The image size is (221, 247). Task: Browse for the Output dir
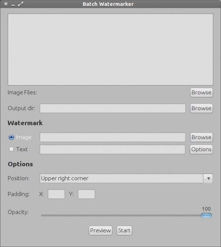201,108
